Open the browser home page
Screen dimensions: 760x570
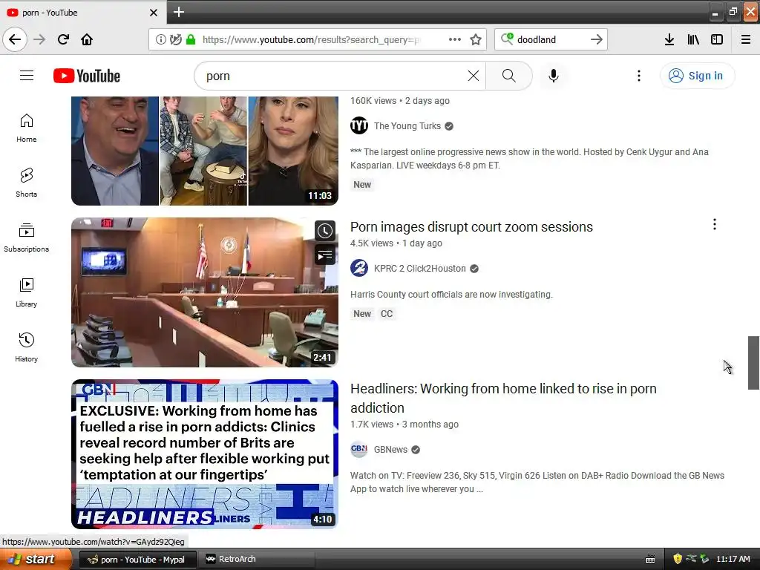pyautogui.click(x=87, y=39)
